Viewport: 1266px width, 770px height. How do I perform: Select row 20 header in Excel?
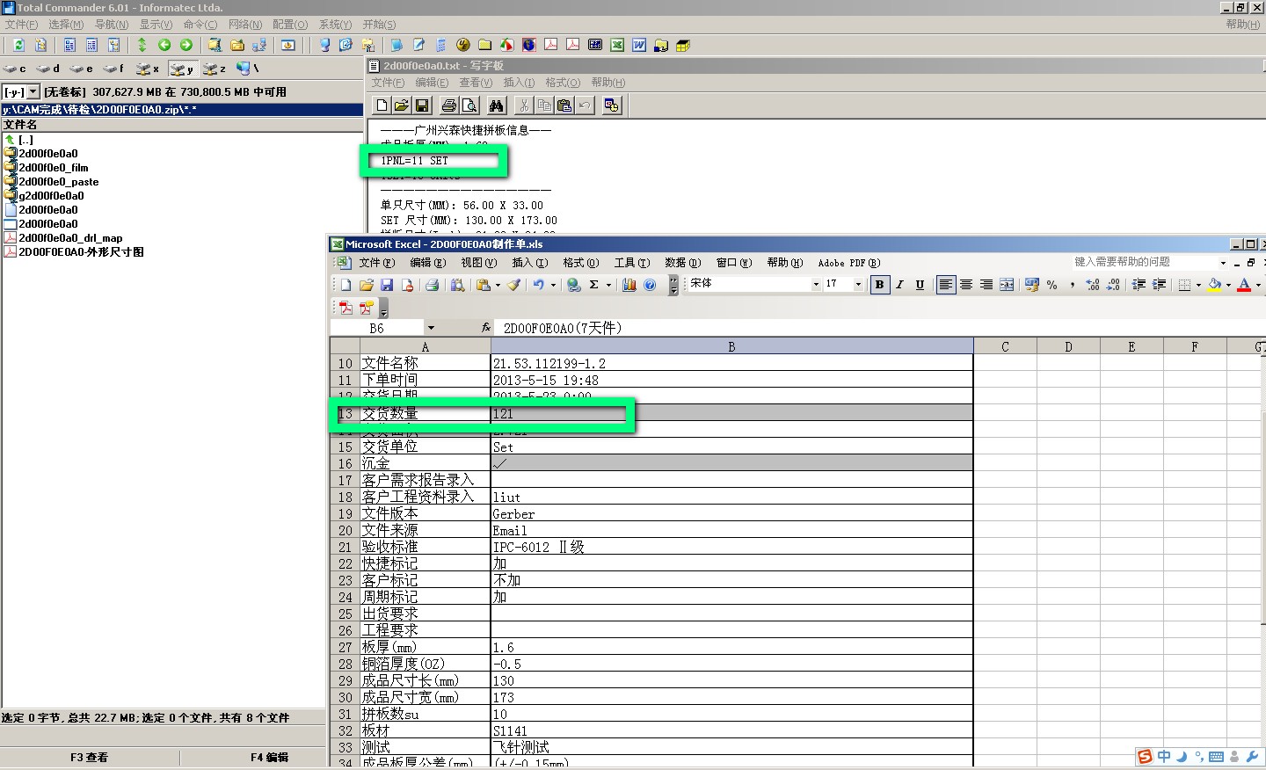(345, 531)
